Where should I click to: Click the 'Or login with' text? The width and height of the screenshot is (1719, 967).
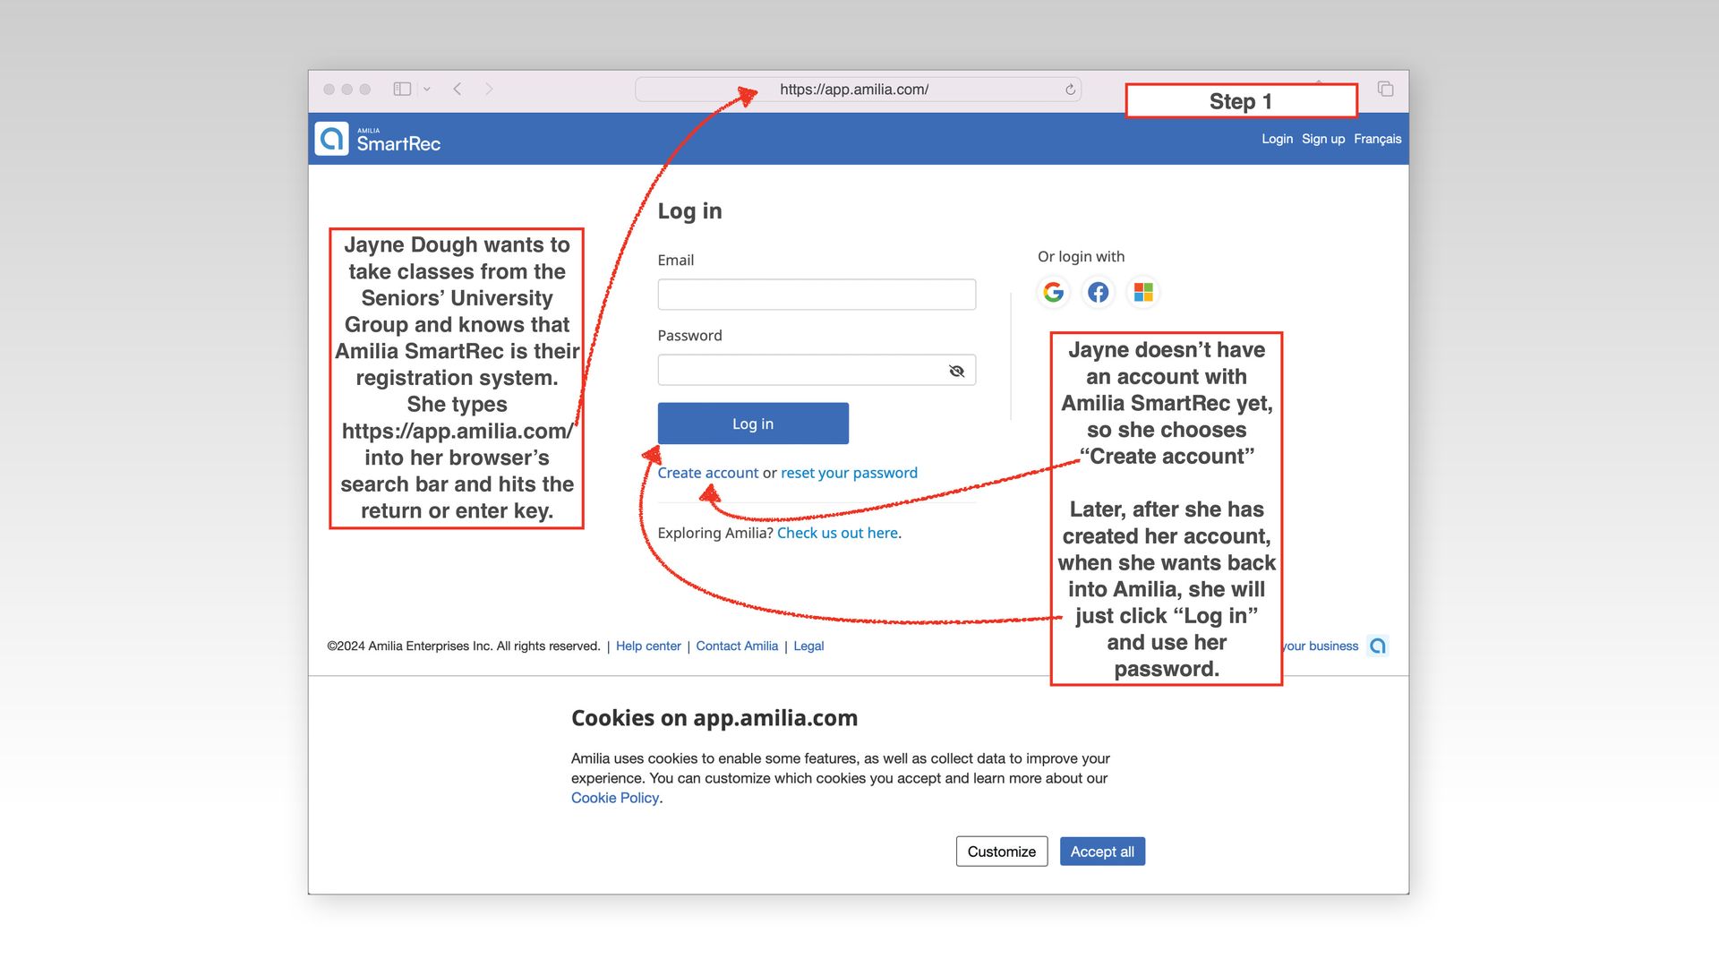pos(1081,256)
